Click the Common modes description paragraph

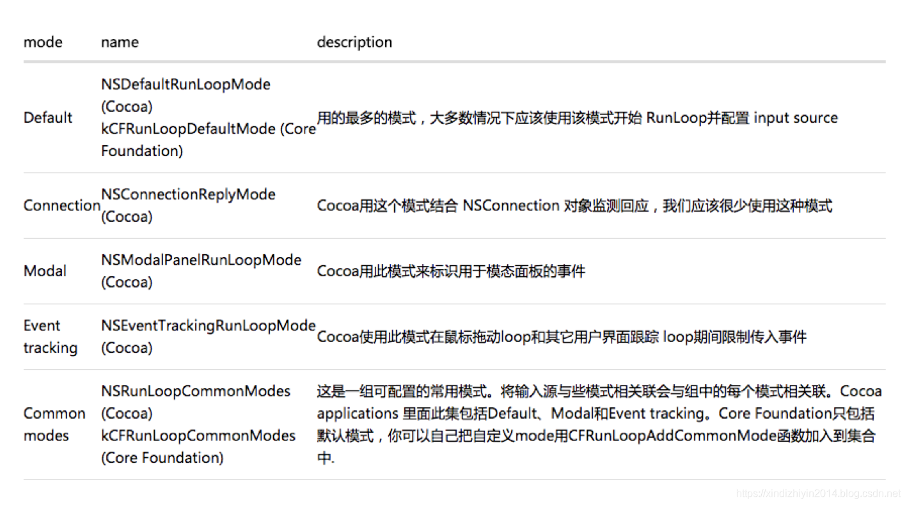click(599, 424)
